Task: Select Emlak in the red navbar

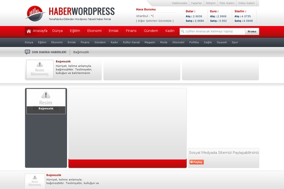Action: click(114, 31)
